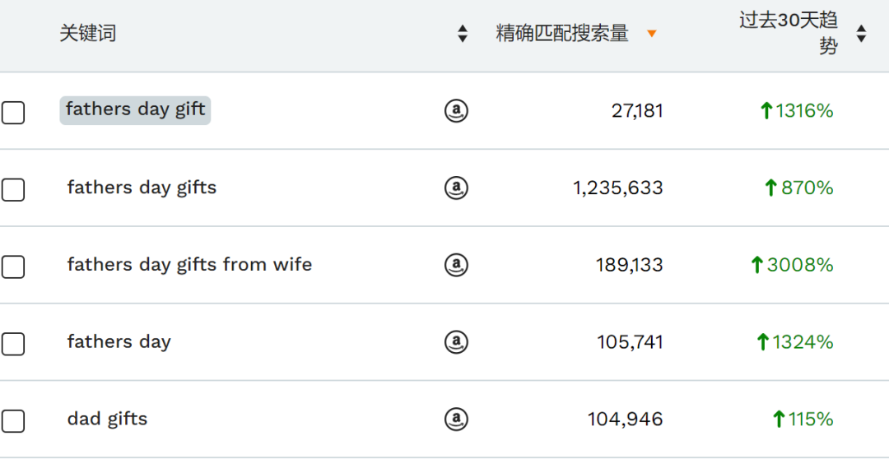Image resolution: width=889 pixels, height=459 pixels.
Task: Check the box for fathers day gift
Action: (13, 113)
